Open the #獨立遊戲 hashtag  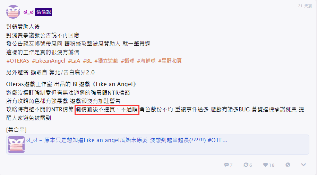pyautogui.click(x=106, y=61)
